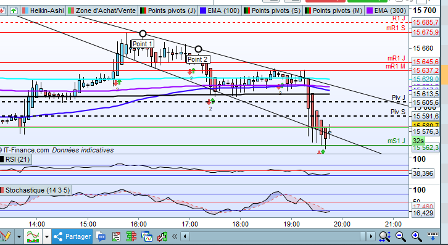
Task: Click the mR1 J resistance label
Action: (x=396, y=59)
